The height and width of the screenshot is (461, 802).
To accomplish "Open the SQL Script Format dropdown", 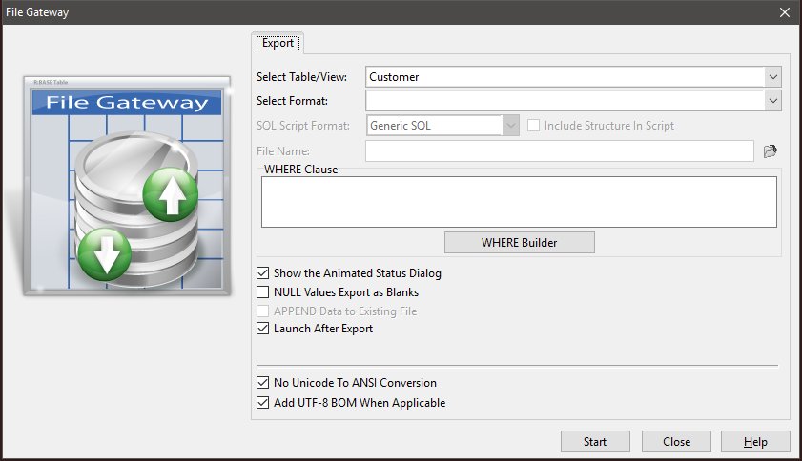I will (x=511, y=126).
